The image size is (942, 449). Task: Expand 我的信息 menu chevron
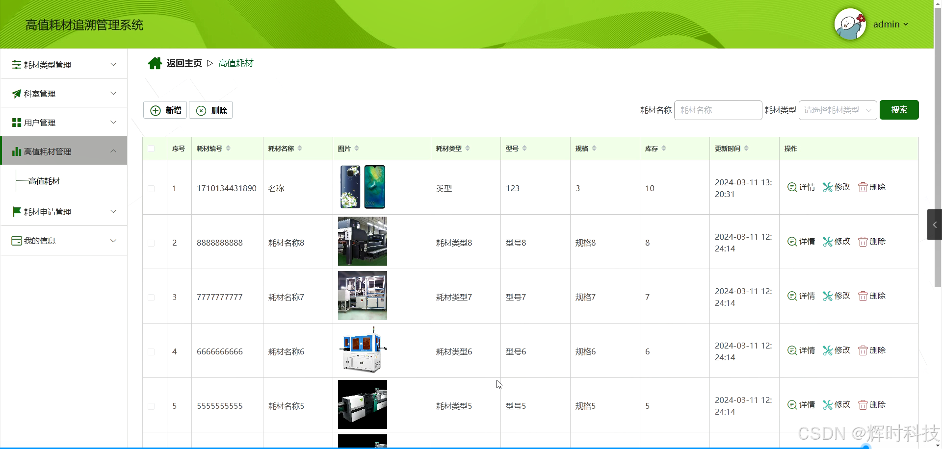tap(113, 240)
